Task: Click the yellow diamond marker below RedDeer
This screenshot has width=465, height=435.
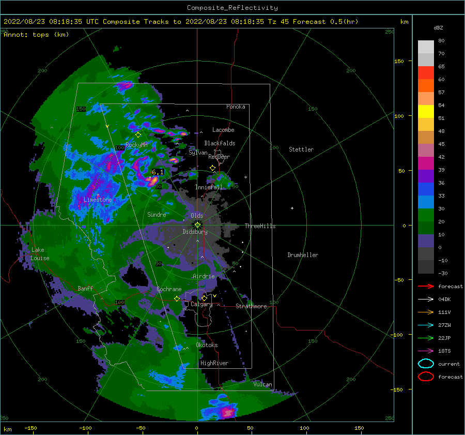Action: 213,168
